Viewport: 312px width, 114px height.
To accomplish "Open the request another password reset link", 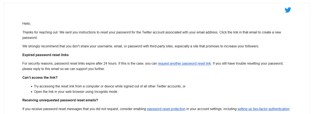I will 184,63.
